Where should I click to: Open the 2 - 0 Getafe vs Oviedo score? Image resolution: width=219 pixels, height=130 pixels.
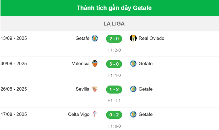114,39
